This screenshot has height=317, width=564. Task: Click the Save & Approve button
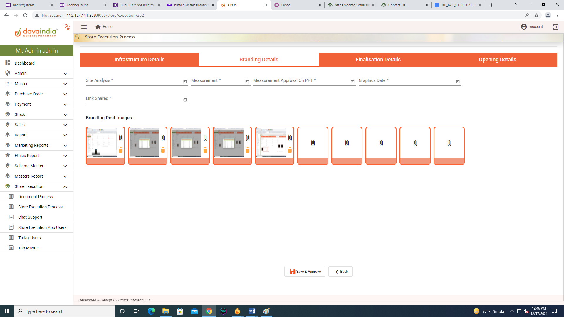click(305, 272)
